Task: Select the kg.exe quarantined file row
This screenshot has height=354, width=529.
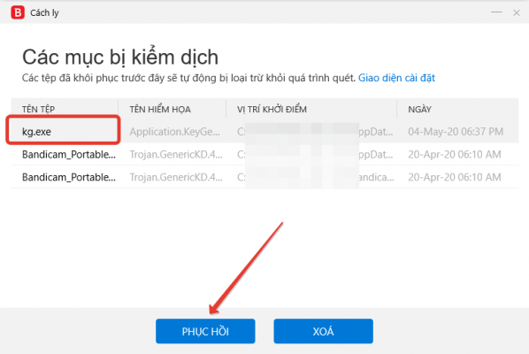Action: point(264,132)
